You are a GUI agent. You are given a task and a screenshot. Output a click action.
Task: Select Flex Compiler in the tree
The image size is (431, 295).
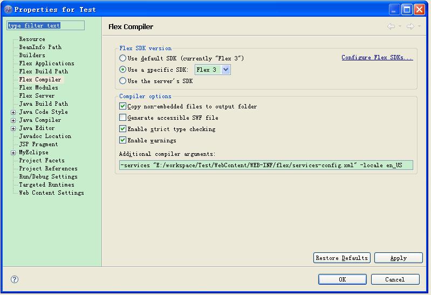pos(40,79)
